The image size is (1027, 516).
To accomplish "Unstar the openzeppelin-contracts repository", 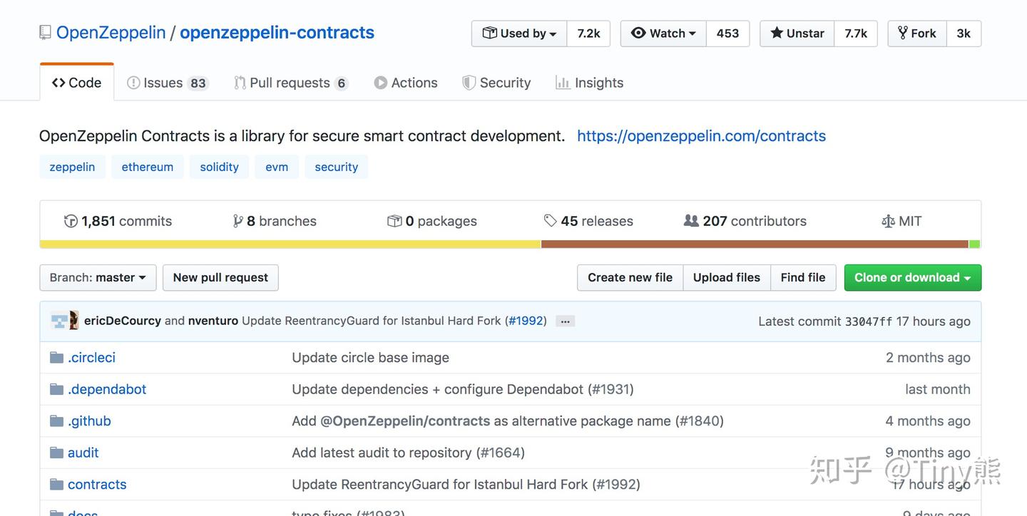I will pyautogui.click(x=797, y=33).
